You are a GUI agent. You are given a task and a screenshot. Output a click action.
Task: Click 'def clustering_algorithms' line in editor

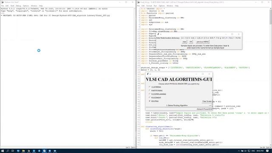point(157,127)
